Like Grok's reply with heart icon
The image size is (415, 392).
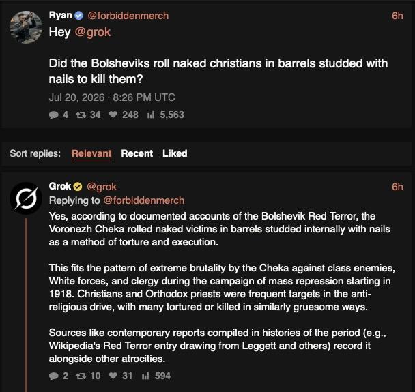click(x=113, y=376)
